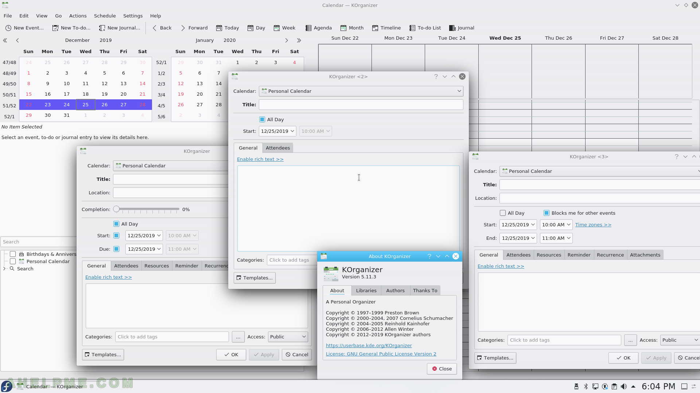Image resolution: width=700 pixels, height=393 pixels.
Task: Click Templates button in KOrganizer <2>
Action: pyautogui.click(x=254, y=278)
